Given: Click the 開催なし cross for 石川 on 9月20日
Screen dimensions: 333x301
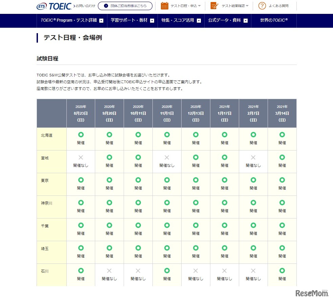Looking at the screenshot, I should (109, 271).
